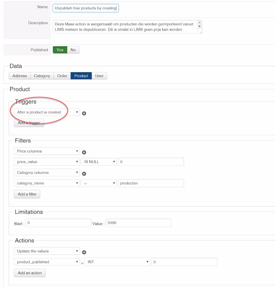Switch to the Category data tab
The height and width of the screenshot is (287, 275).
coord(42,76)
